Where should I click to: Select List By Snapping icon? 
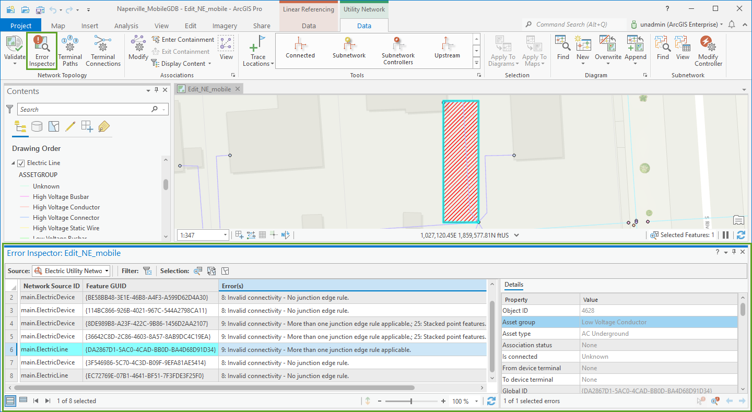(x=87, y=126)
